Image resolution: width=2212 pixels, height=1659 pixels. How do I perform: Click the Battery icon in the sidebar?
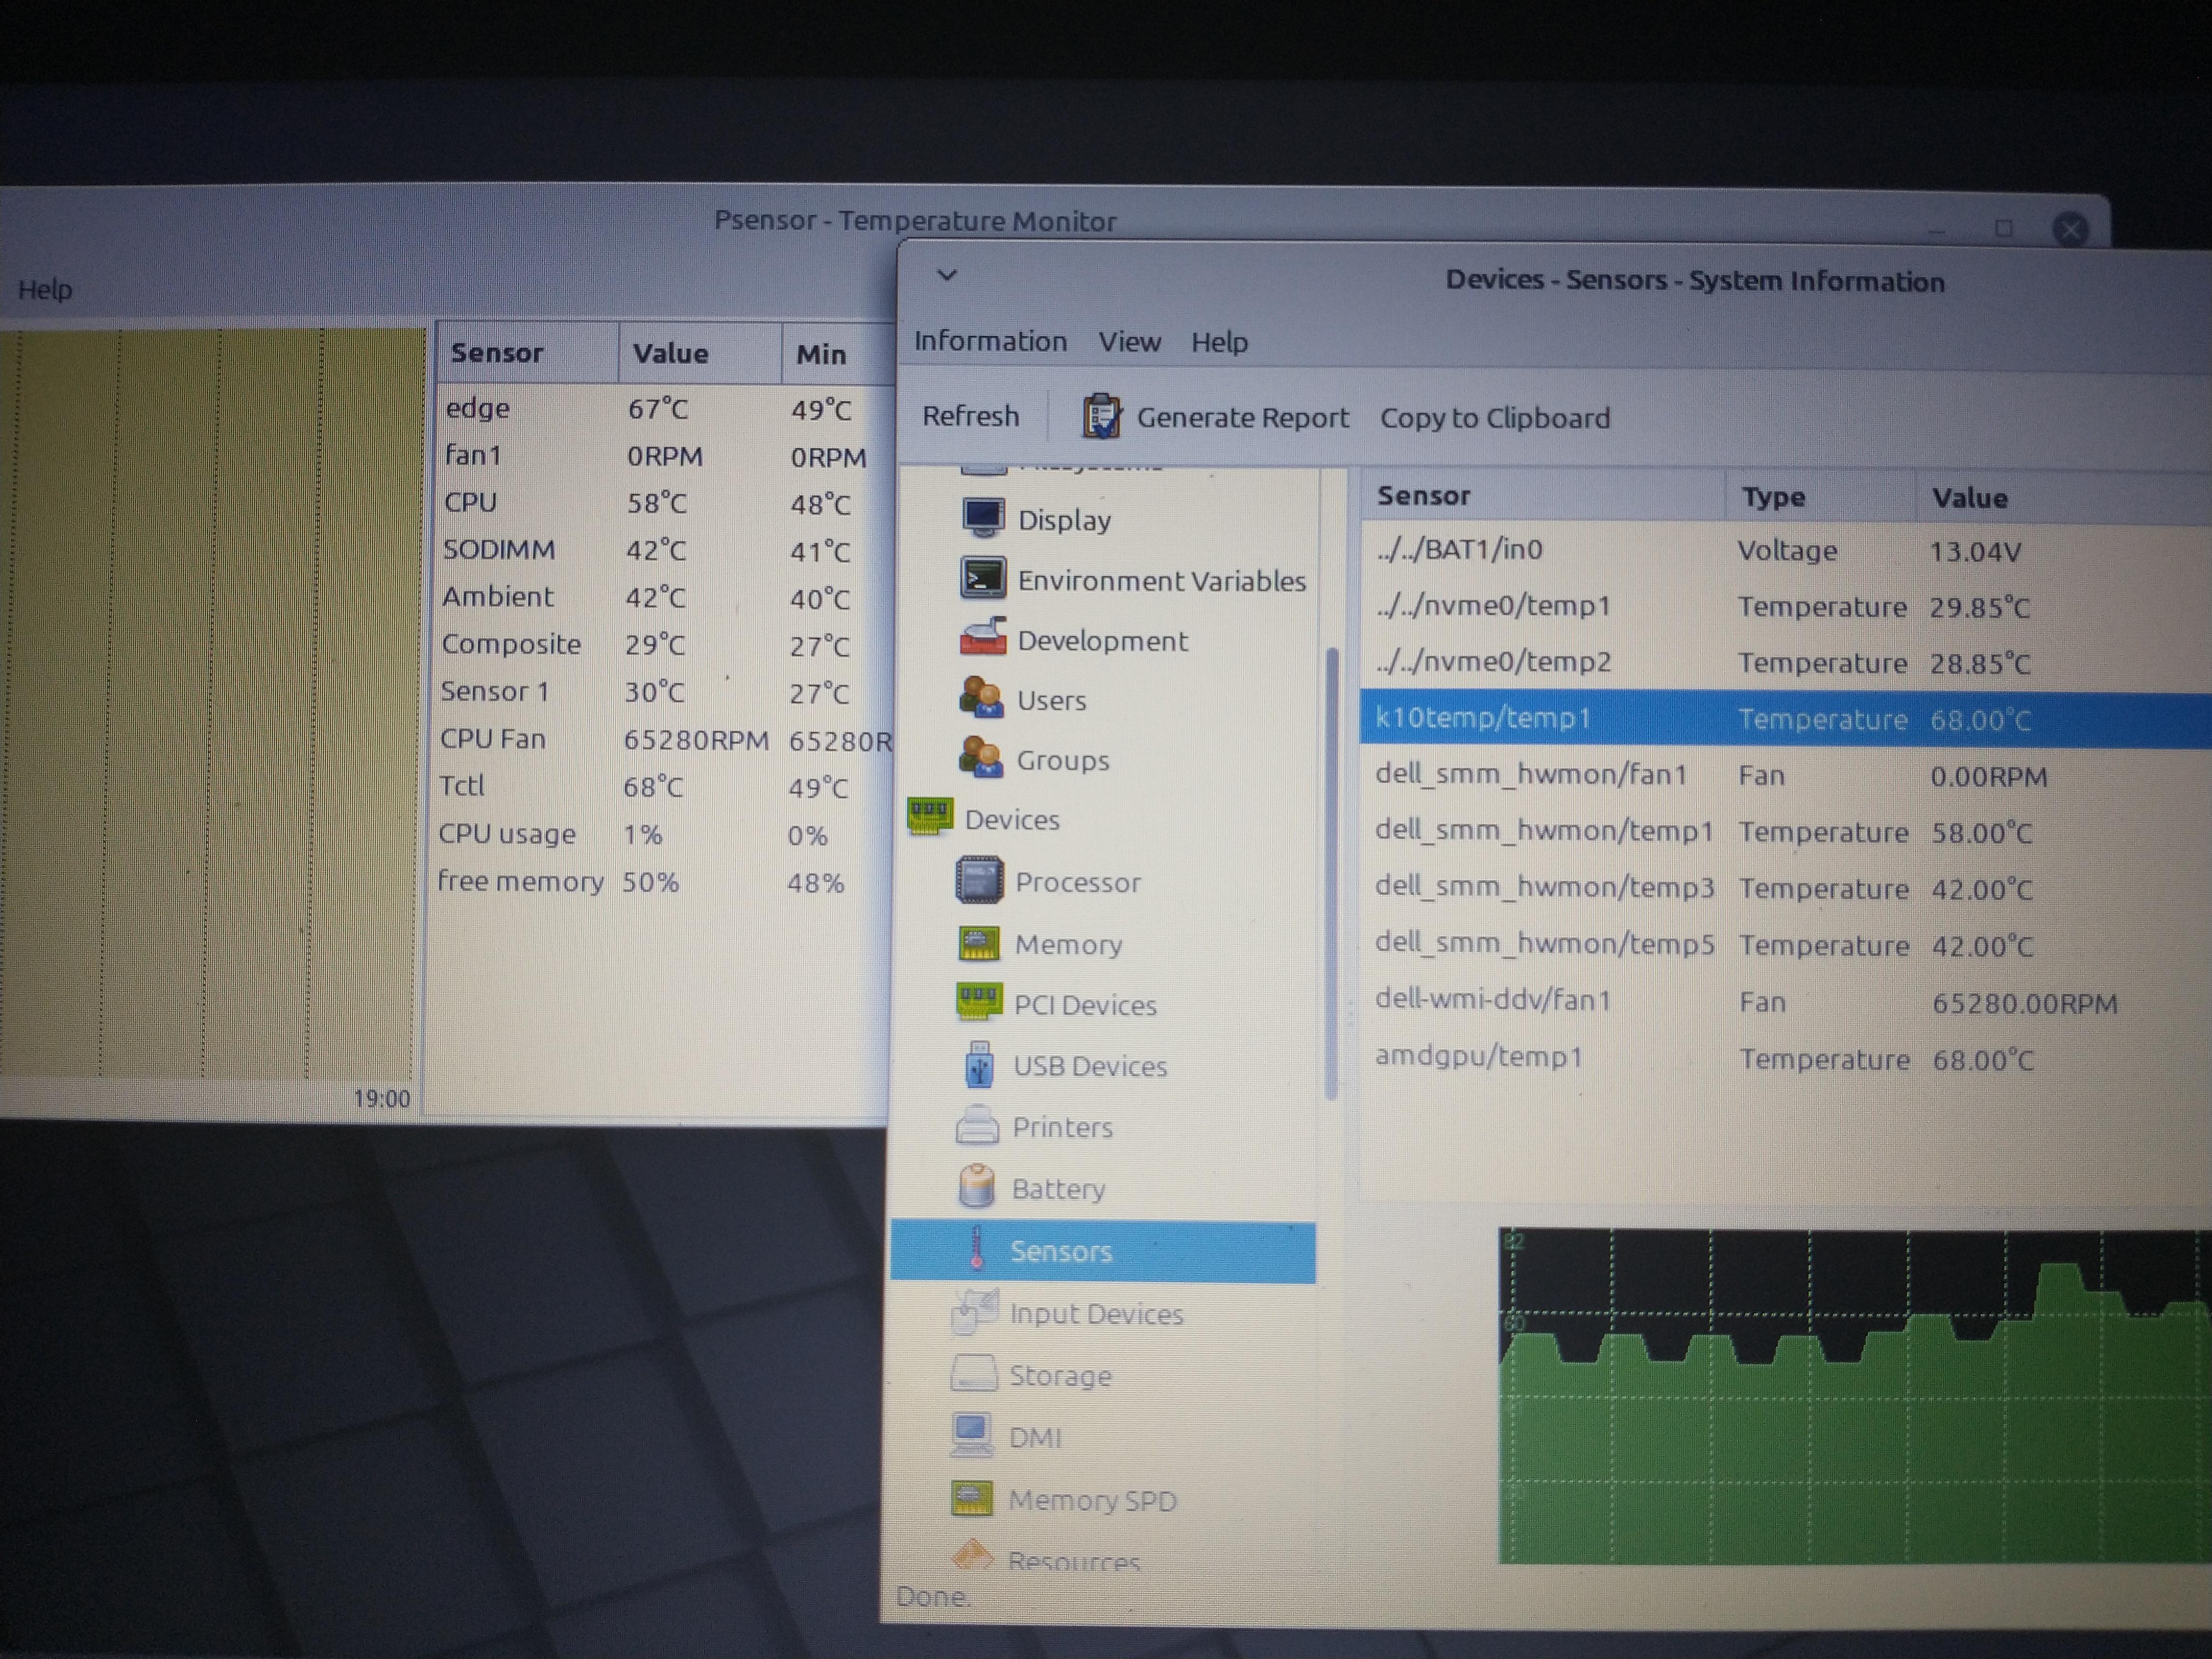pyautogui.click(x=976, y=1187)
